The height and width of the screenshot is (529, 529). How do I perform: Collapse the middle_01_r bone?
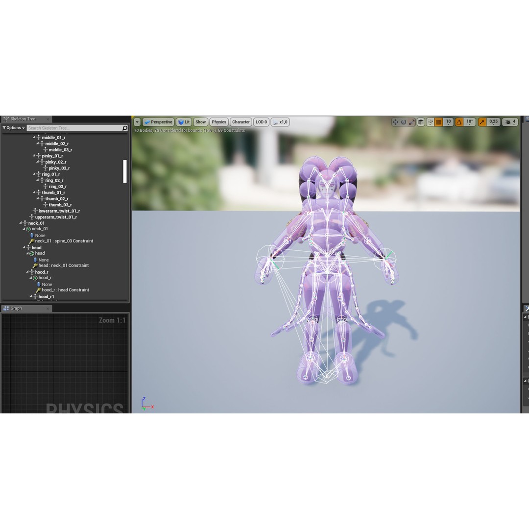click(34, 137)
